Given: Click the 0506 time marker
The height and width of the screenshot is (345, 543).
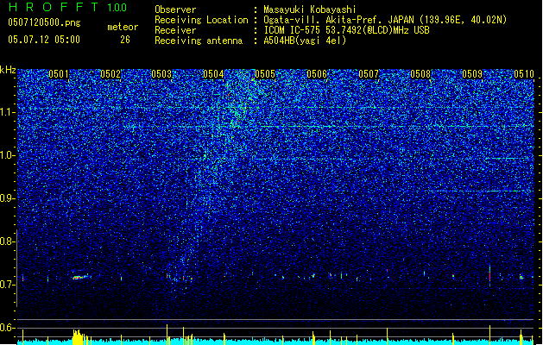Looking at the screenshot, I should 317,74.
